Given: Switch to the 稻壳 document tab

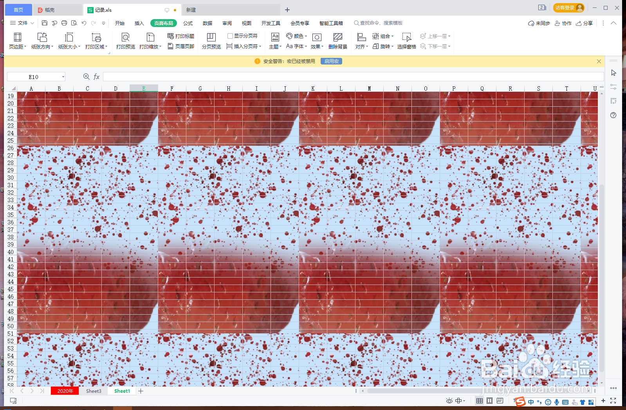Looking at the screenshot, I should point(57,10).
